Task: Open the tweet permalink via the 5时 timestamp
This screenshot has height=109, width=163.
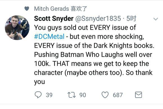Action: click(x=131, y=18)
